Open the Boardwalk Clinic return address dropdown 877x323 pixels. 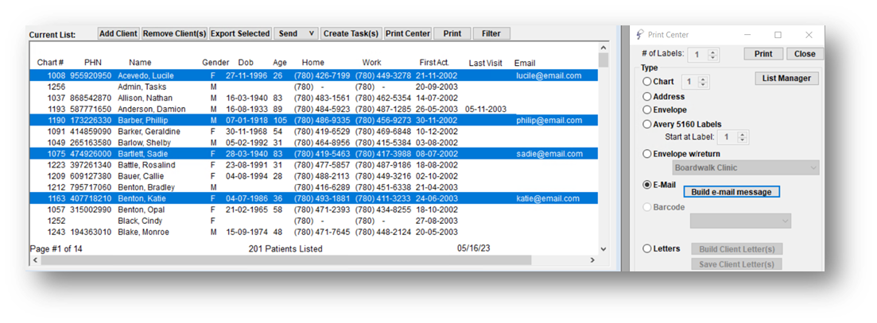point(746,167)
